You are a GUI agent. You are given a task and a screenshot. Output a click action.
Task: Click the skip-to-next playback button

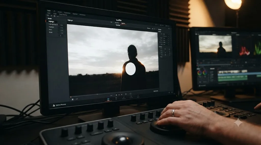coord(122,95)
